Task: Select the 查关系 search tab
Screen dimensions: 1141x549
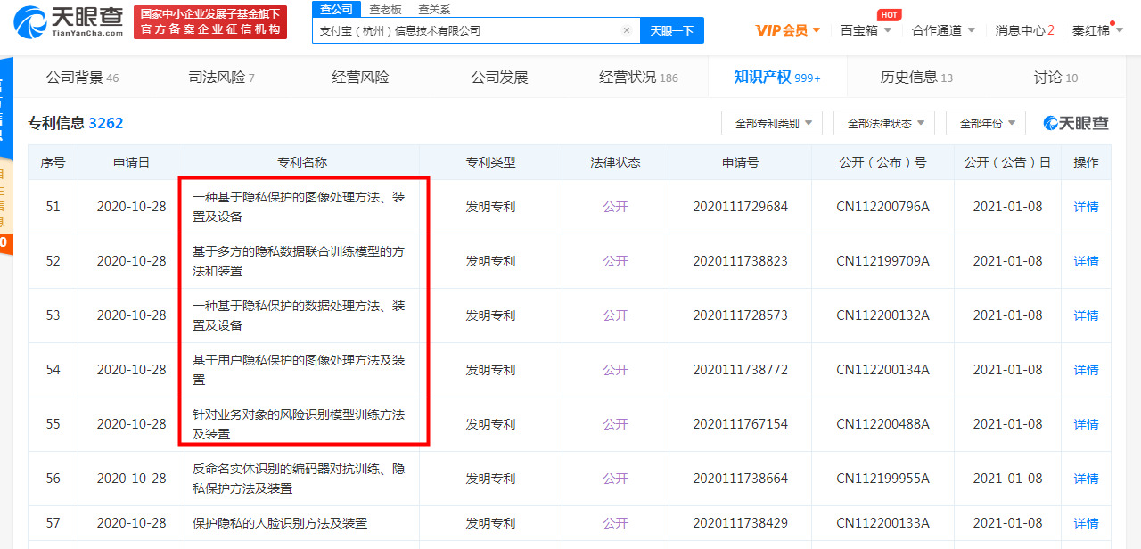Action: 434,9
